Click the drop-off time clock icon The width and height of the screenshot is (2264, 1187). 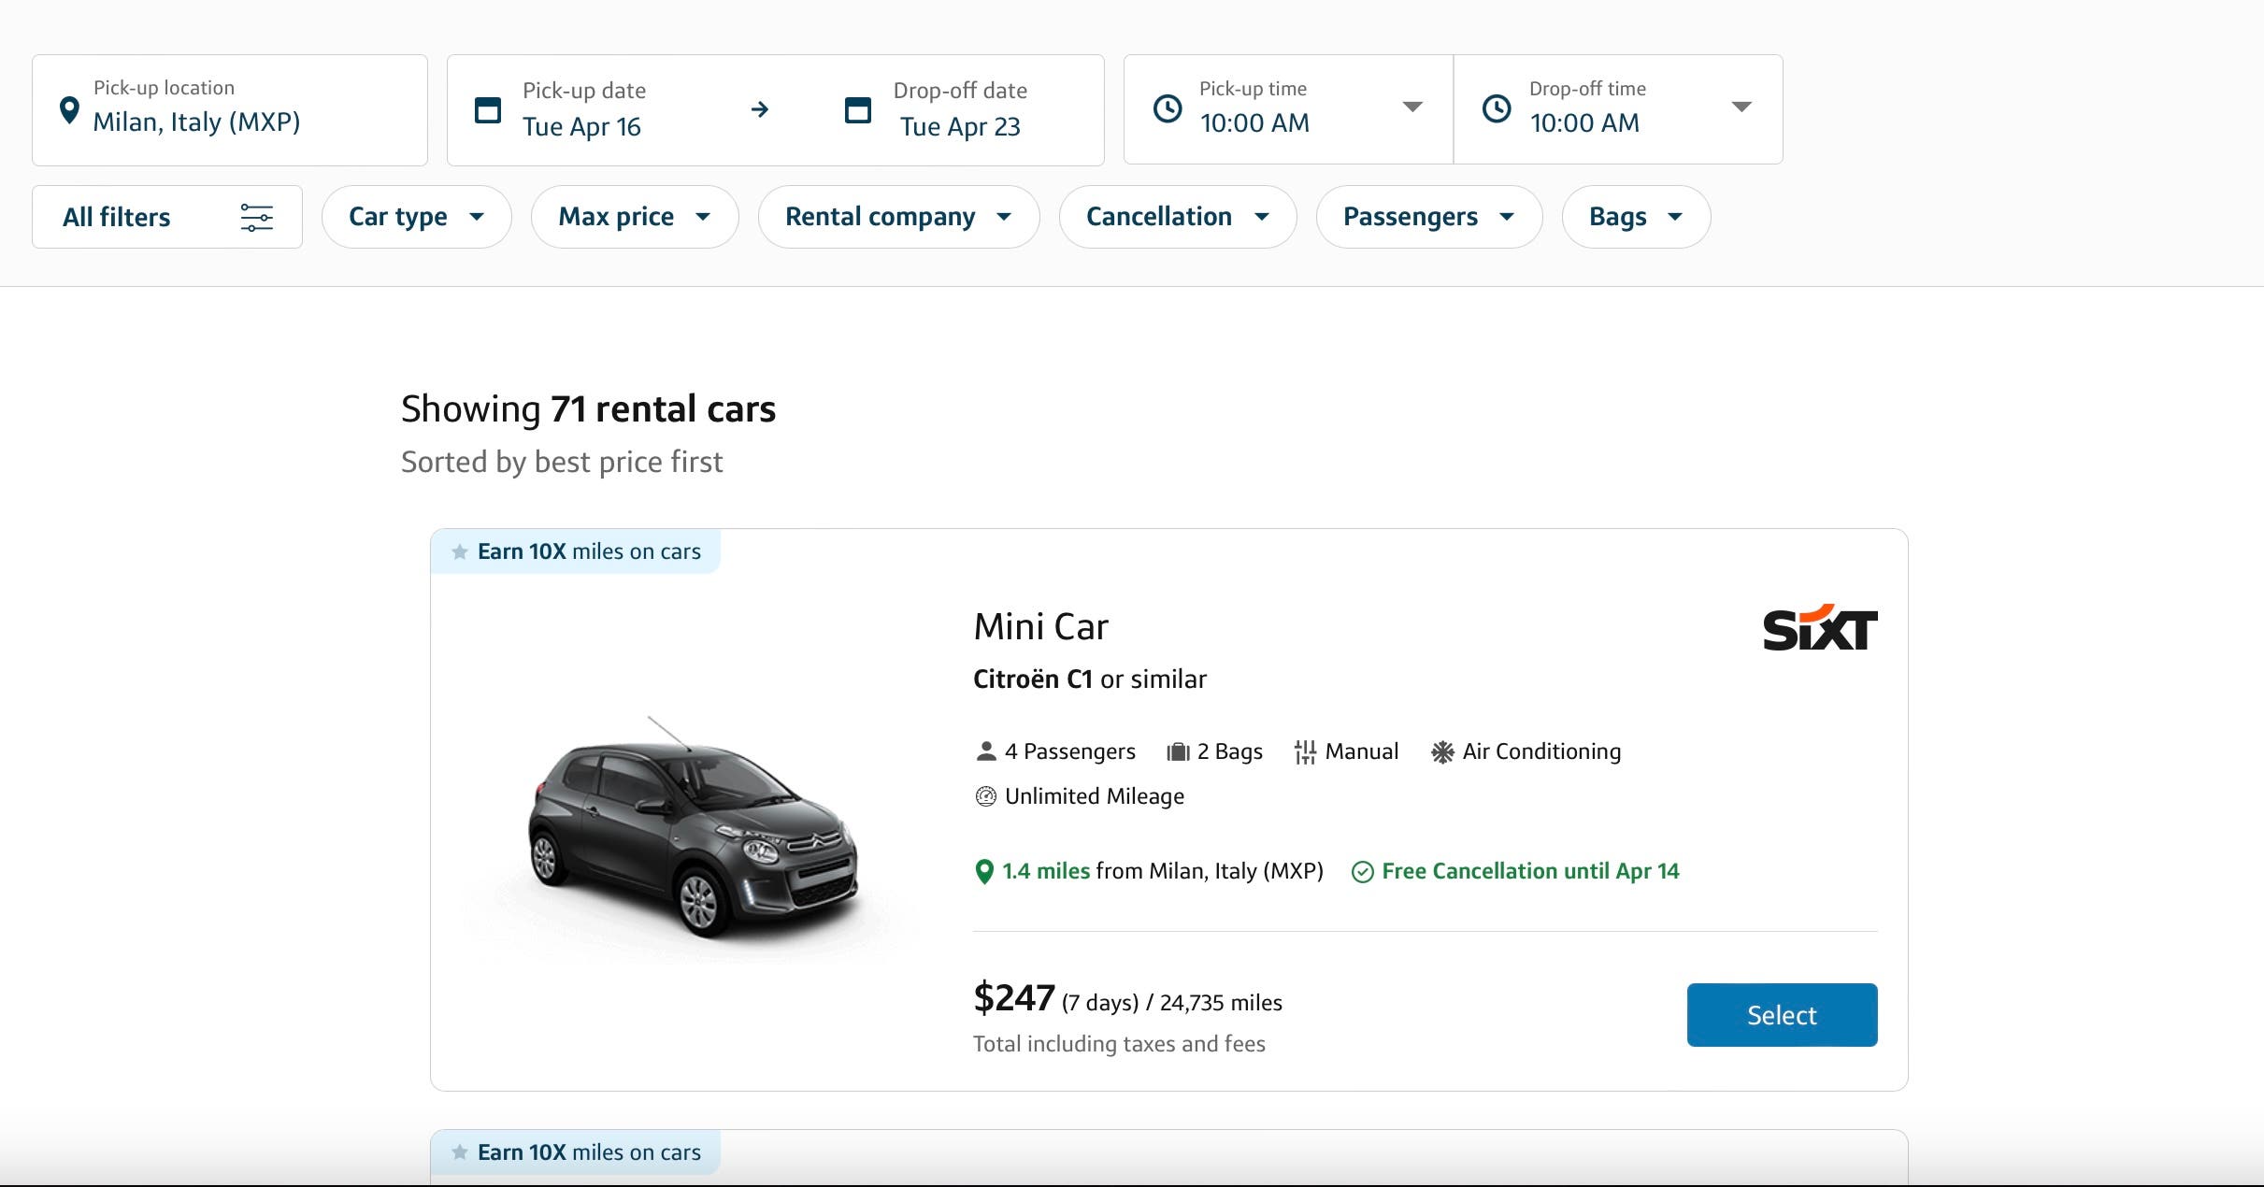pos(1496,107)
